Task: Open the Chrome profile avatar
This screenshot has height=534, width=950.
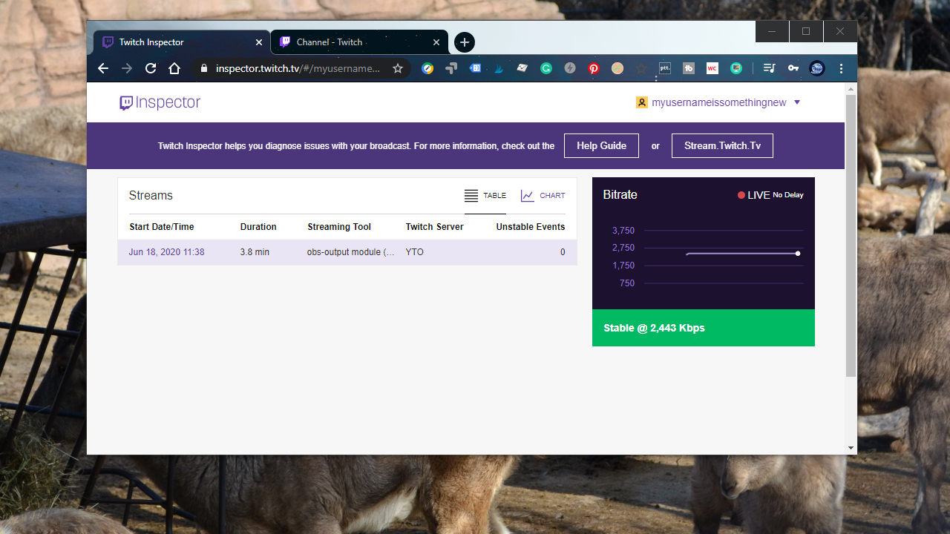Action: pos(817,68)
